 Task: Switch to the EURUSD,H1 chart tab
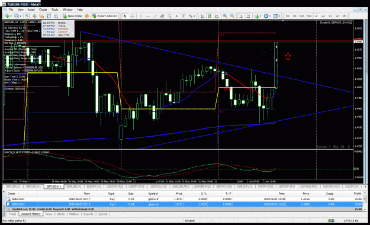[x=74, y=187]
